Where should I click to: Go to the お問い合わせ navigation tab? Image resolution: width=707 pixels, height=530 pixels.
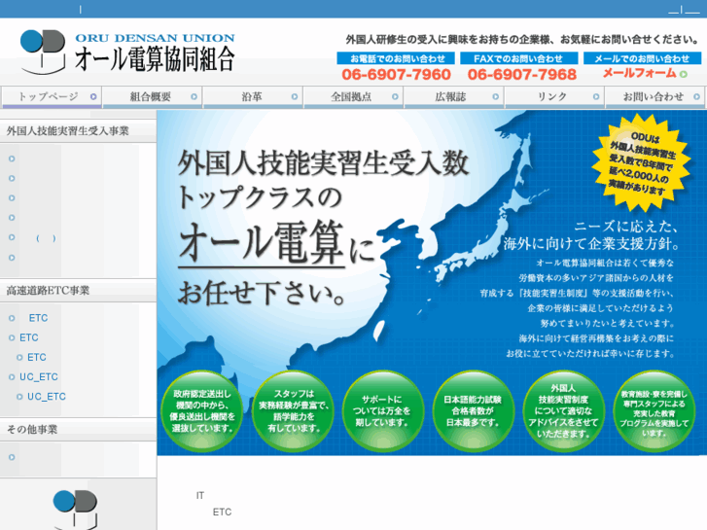coord(654,97)
